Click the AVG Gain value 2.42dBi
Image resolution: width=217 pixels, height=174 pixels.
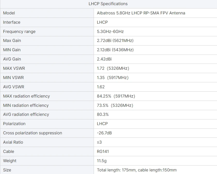point(104,59)
